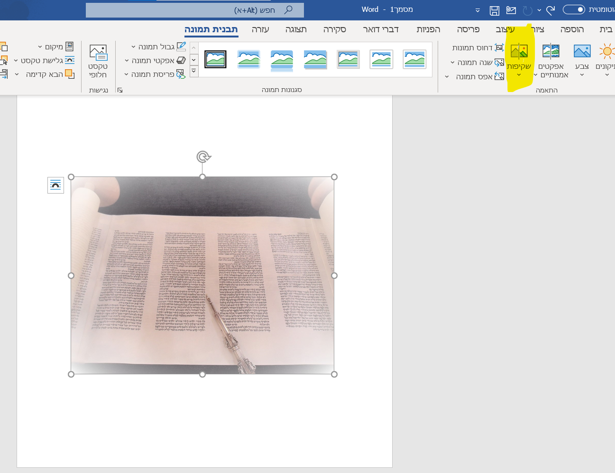The height and width of the screenshot is (473, 615).
Task: Click טקסט חלופי (Alt Text) button
Action: [x=98, y=61]
